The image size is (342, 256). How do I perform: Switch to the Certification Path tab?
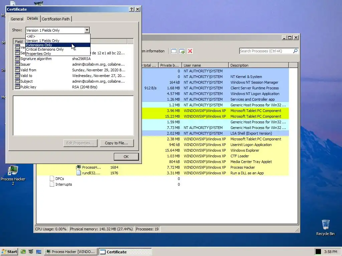(x=56, y=19)
